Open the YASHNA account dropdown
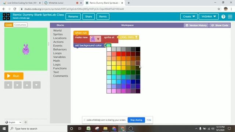 tap(209, 16)
